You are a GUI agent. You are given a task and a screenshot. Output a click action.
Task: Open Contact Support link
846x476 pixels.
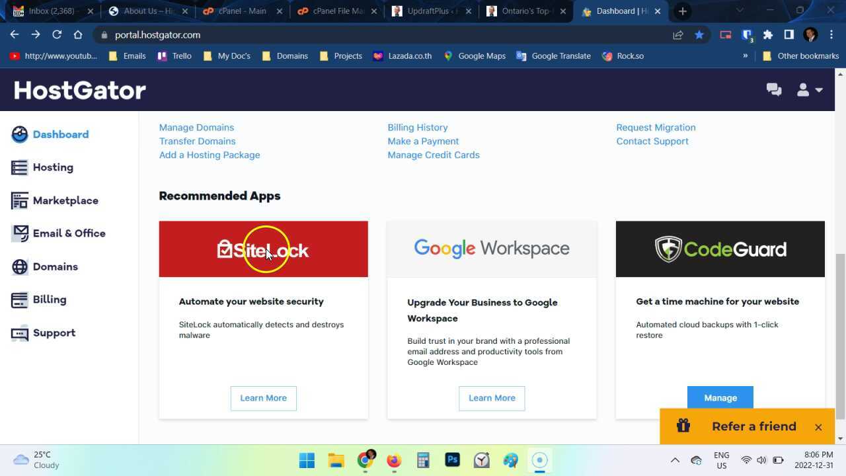click(652, 141)
